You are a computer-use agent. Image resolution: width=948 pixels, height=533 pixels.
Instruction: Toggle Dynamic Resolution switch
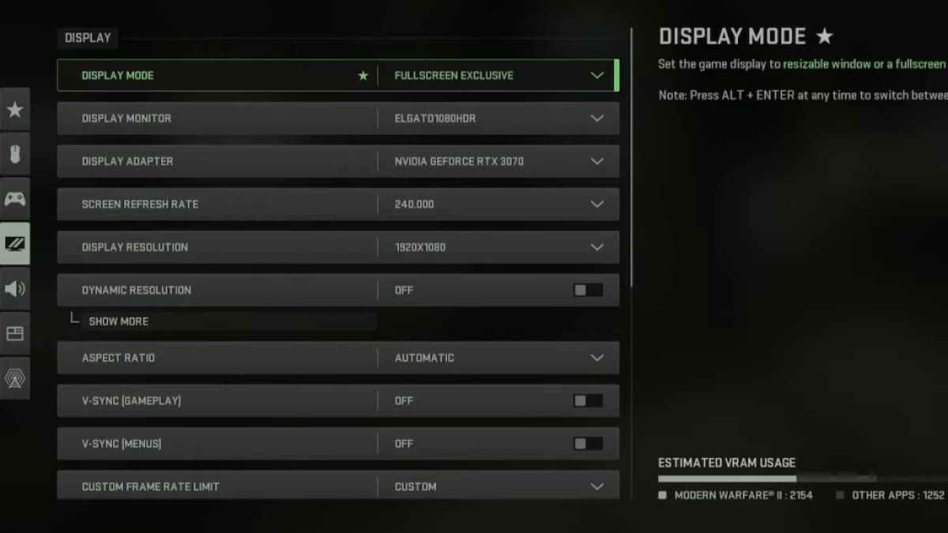coord(588,290)
